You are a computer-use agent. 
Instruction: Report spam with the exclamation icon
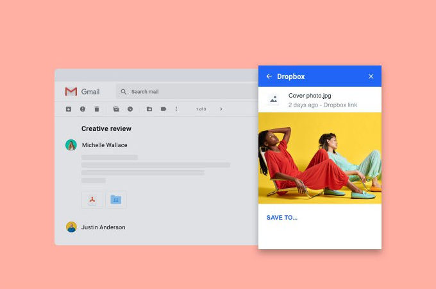83,109
